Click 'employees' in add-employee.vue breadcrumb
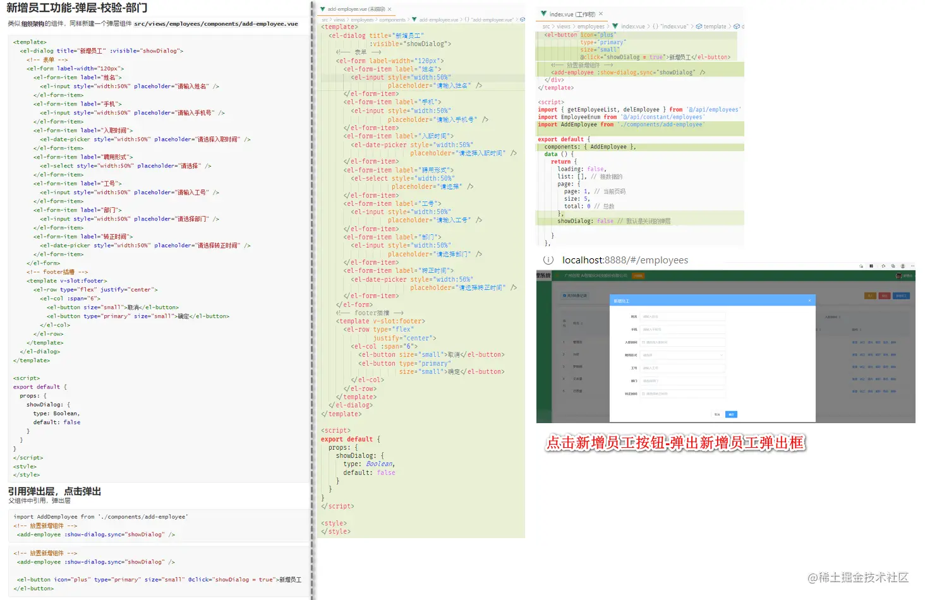This screenshot has width=925, height=600. coord(362,20)
